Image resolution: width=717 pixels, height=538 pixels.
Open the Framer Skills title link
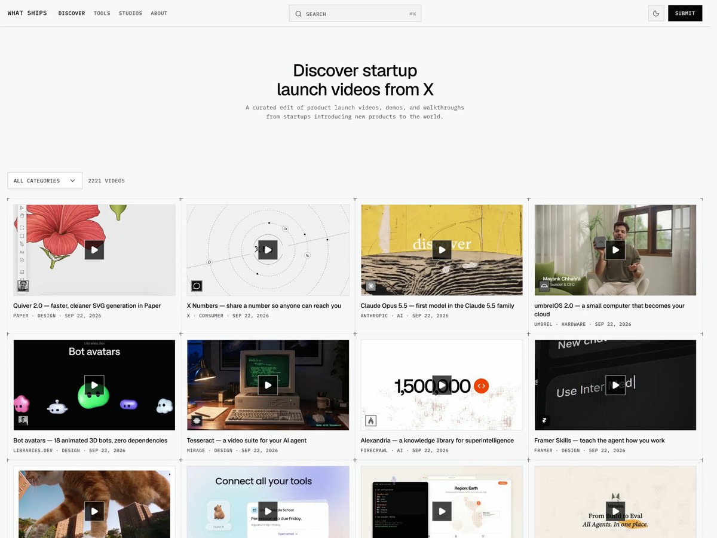click(599, 441)
